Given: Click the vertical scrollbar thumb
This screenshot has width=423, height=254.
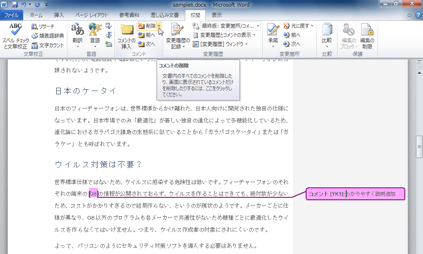Looking at the screenshot, I should [419, 146].
